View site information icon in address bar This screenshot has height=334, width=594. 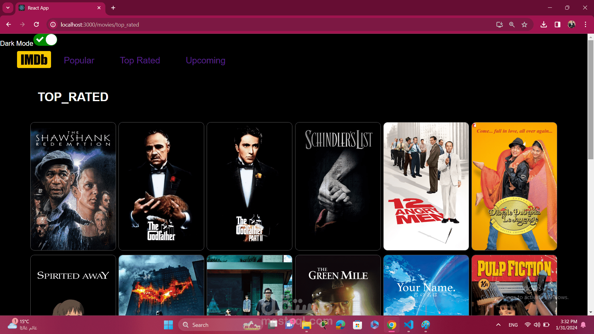(53, 24)
